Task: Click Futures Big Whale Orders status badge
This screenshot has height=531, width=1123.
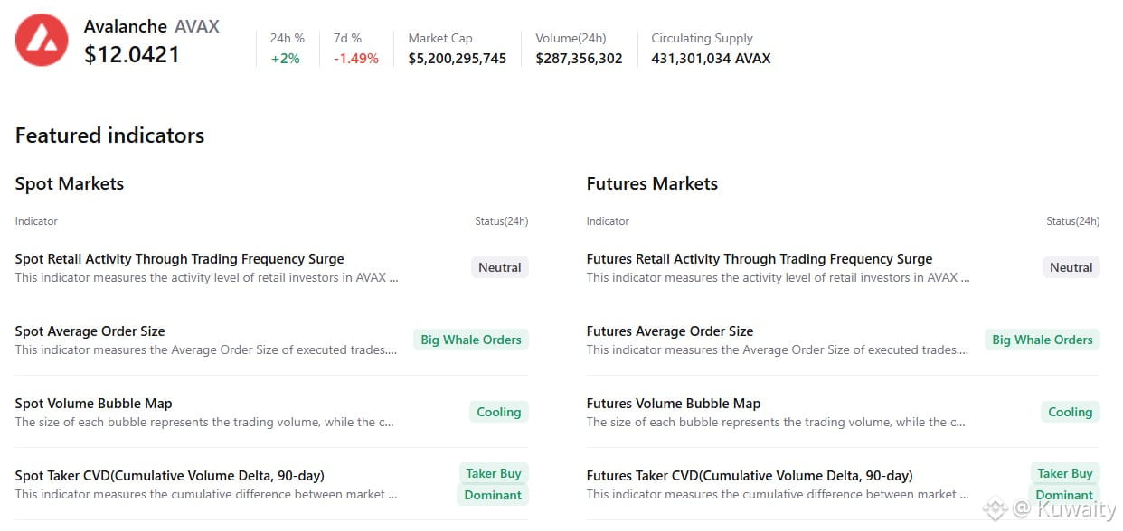Action: pos(1042,340)
